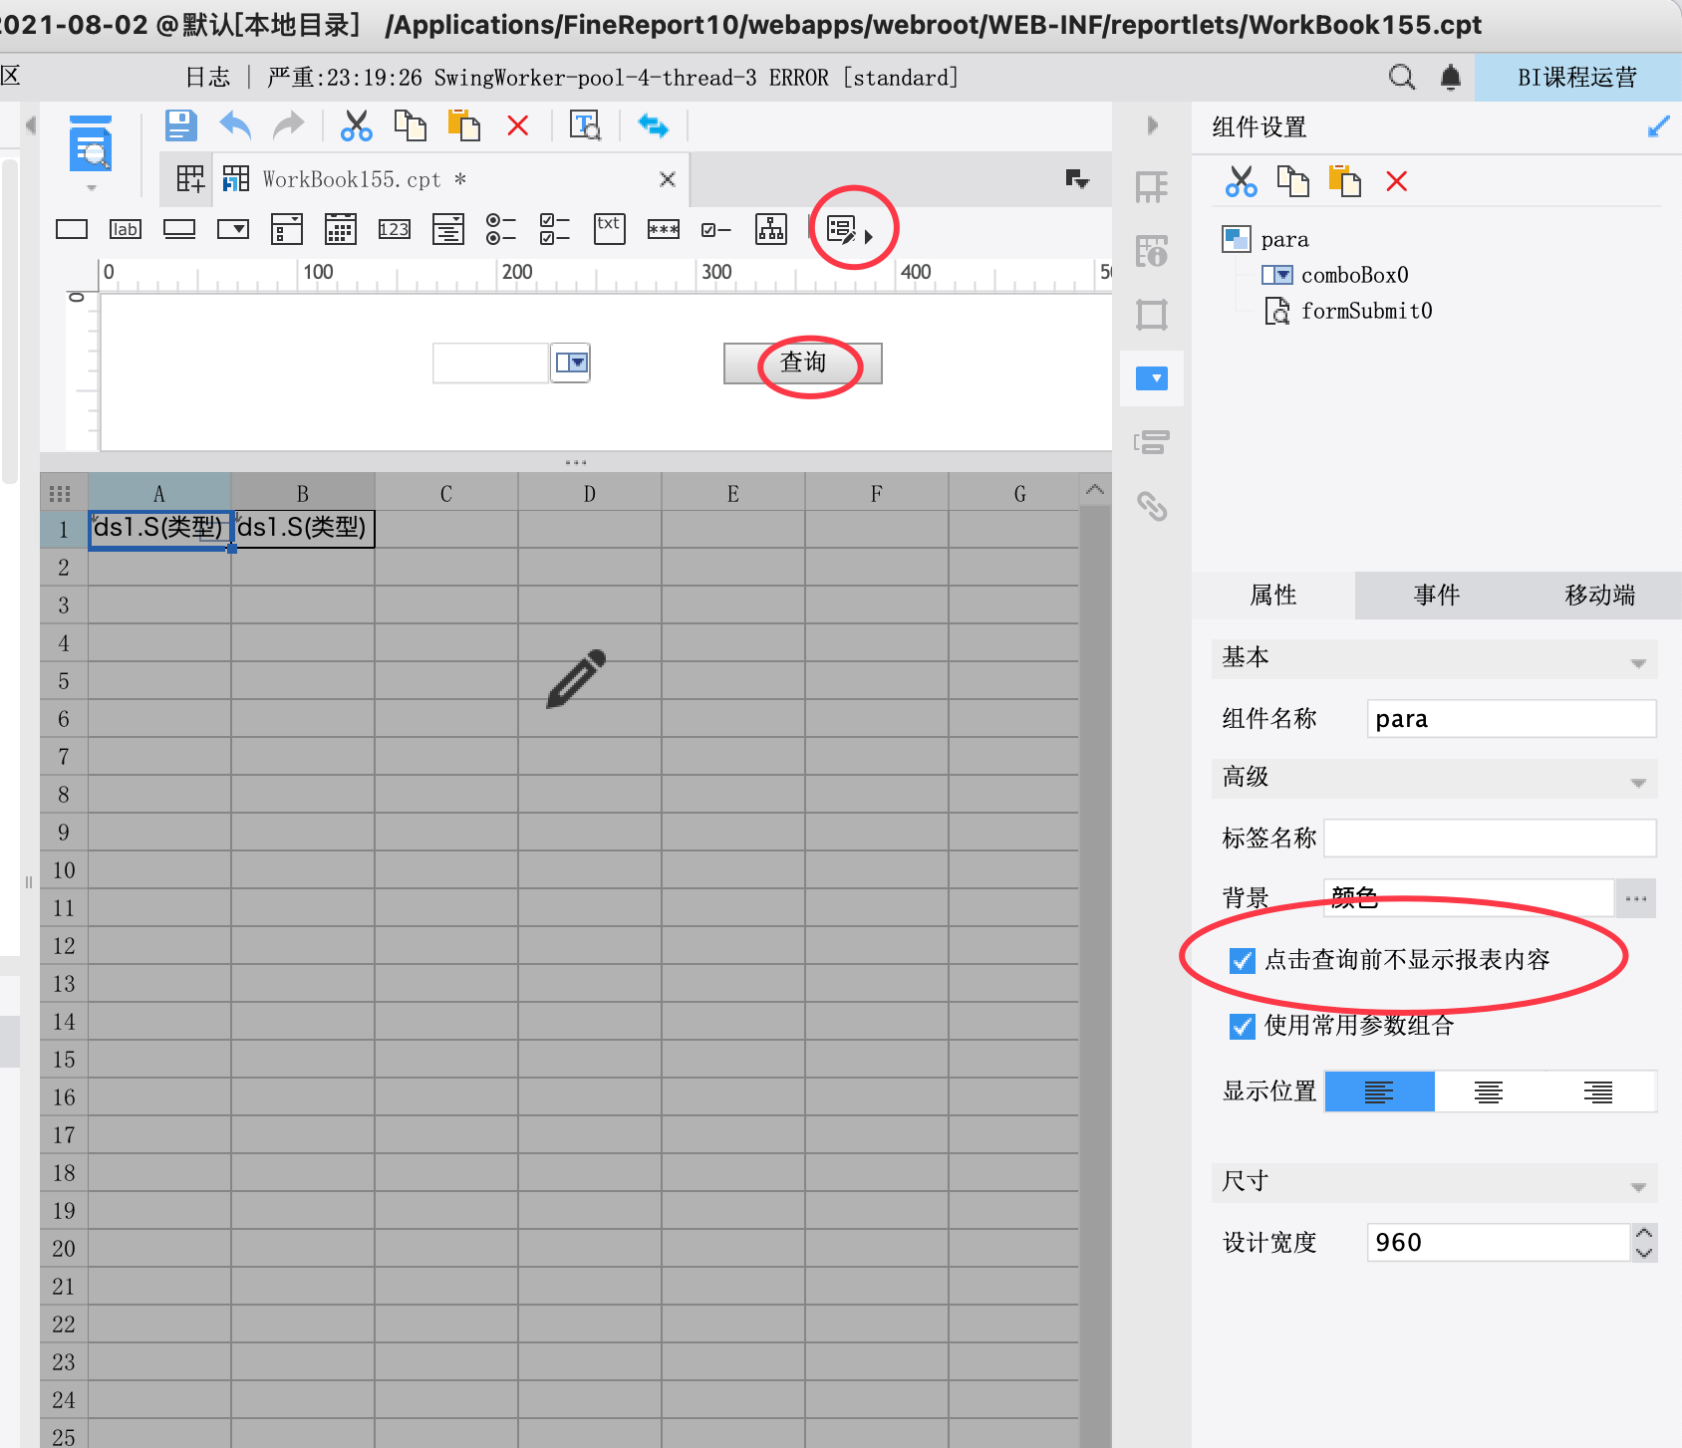Delete widget with component panel red X
Viewport: 1682px width, 1448px height.
(x=1397, y=181)
